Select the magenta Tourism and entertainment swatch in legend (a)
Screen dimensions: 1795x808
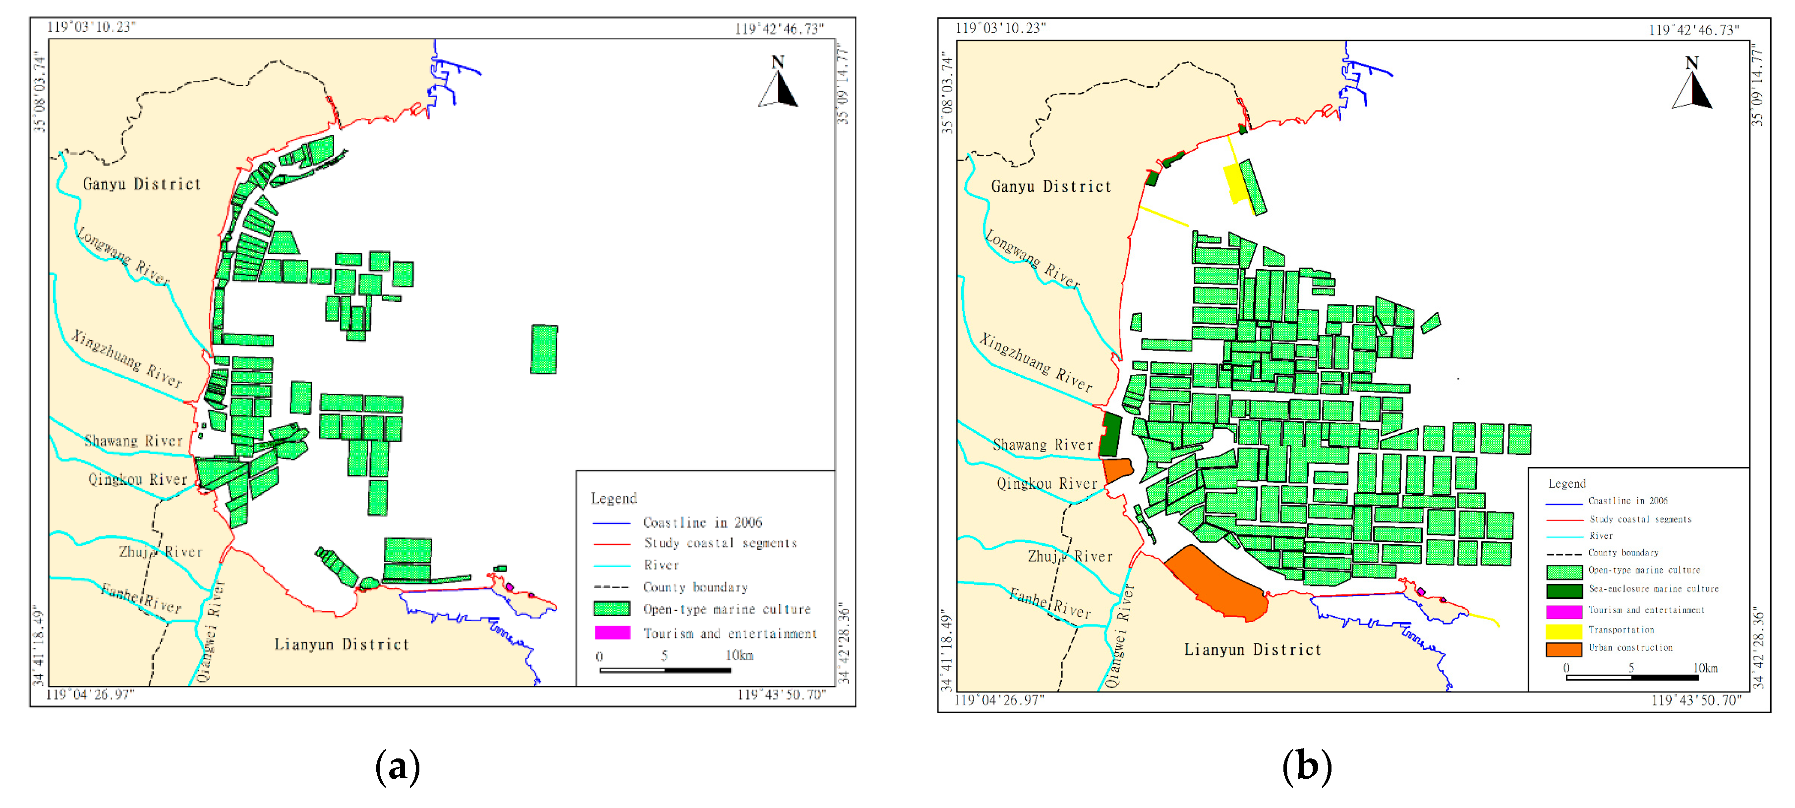[612, 633]
